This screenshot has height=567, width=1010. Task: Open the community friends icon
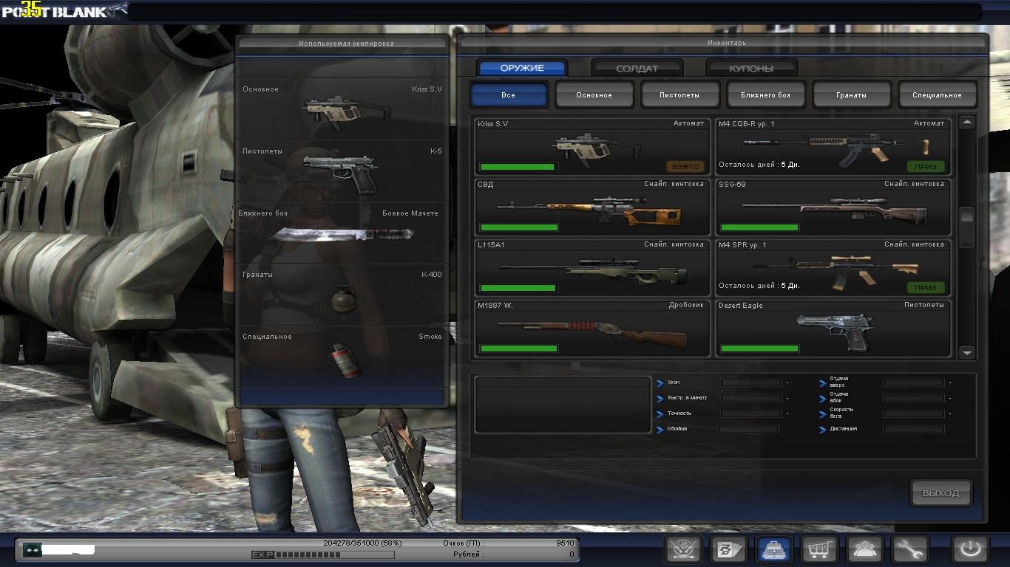point(864,549)
